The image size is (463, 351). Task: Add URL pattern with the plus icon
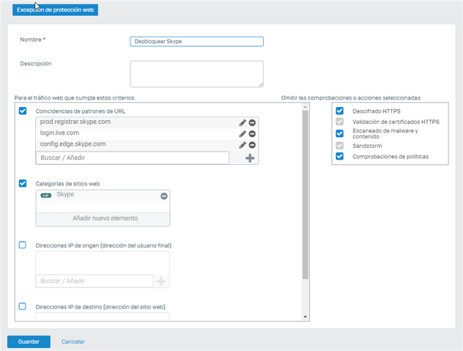pyautogui.click(x=250, y=158)
